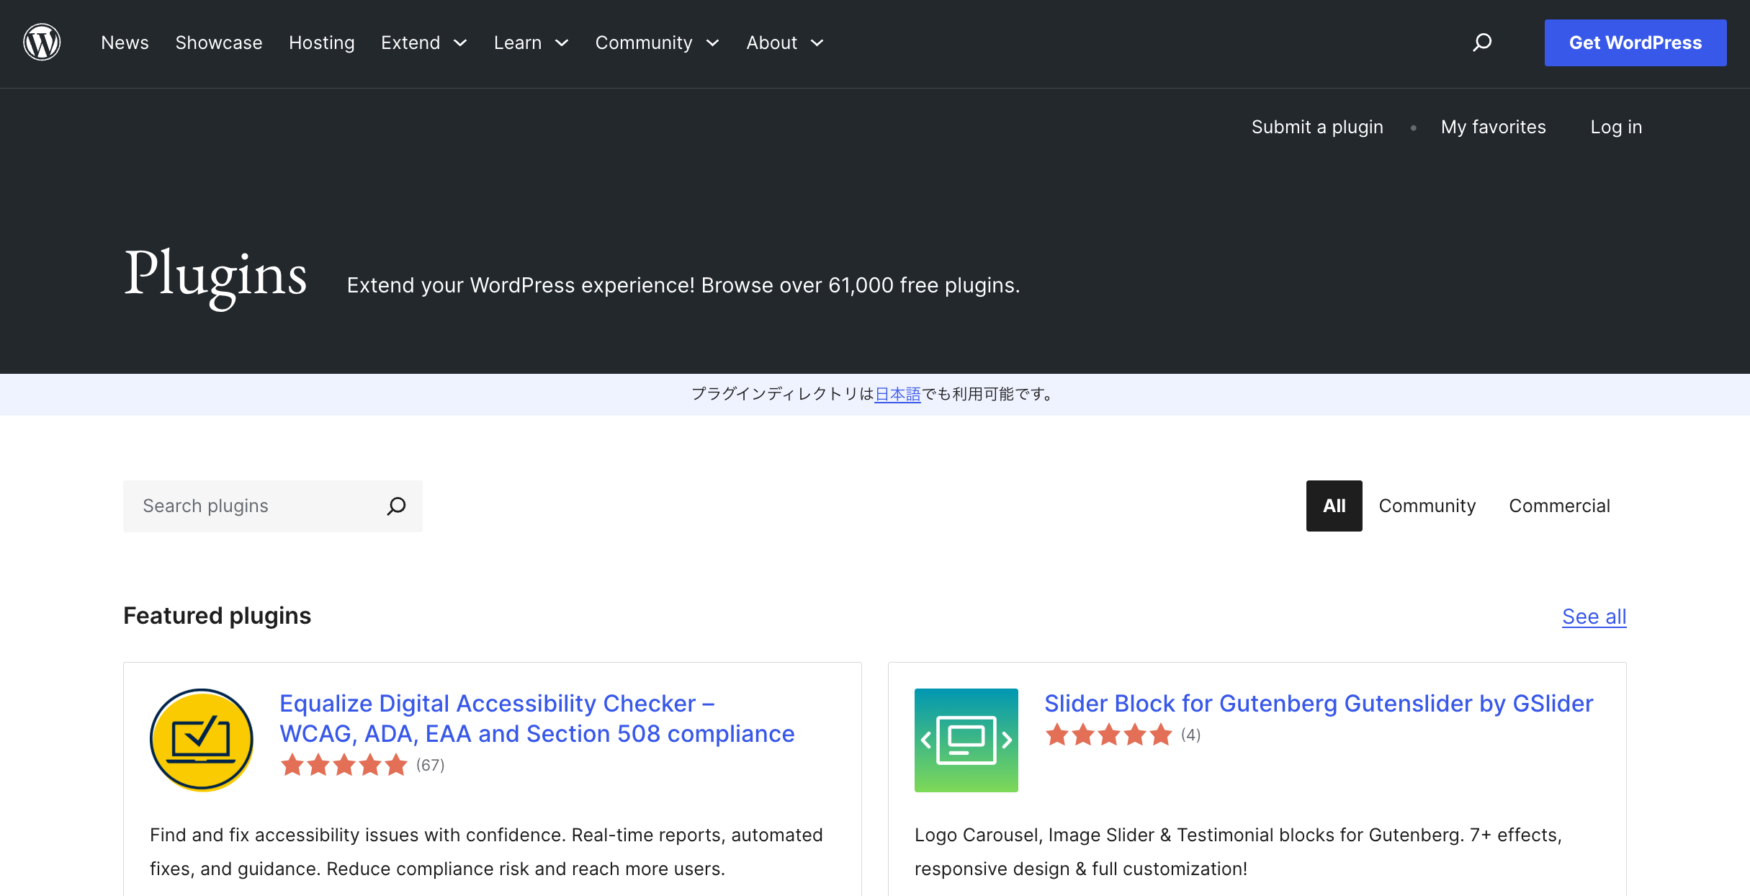The image size is (1750, 896).
Task: Click the search plugins magnifier icon
Action: (396, 506)
